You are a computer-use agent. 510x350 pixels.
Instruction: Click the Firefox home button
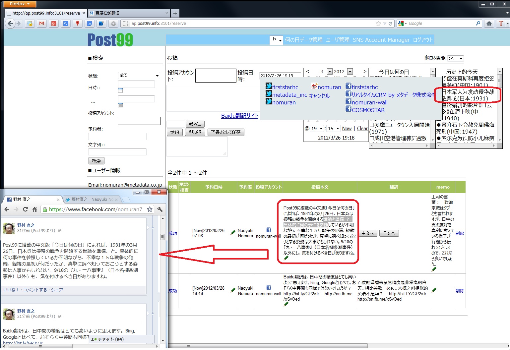click(x=489, y=24)
